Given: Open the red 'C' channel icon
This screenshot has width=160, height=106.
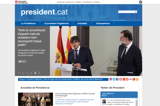Looking at the screenshot, I should point(124,79).
